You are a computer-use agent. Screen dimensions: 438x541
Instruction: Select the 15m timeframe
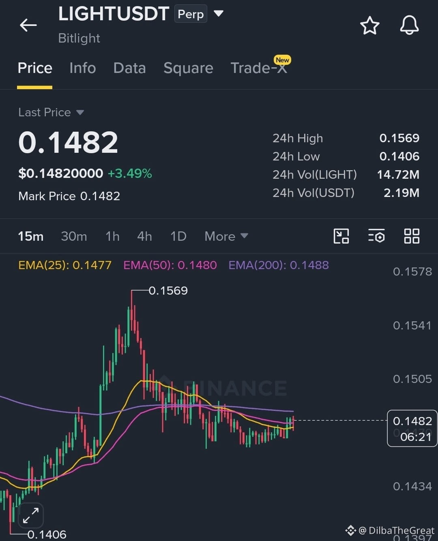(x=31, y=236)
